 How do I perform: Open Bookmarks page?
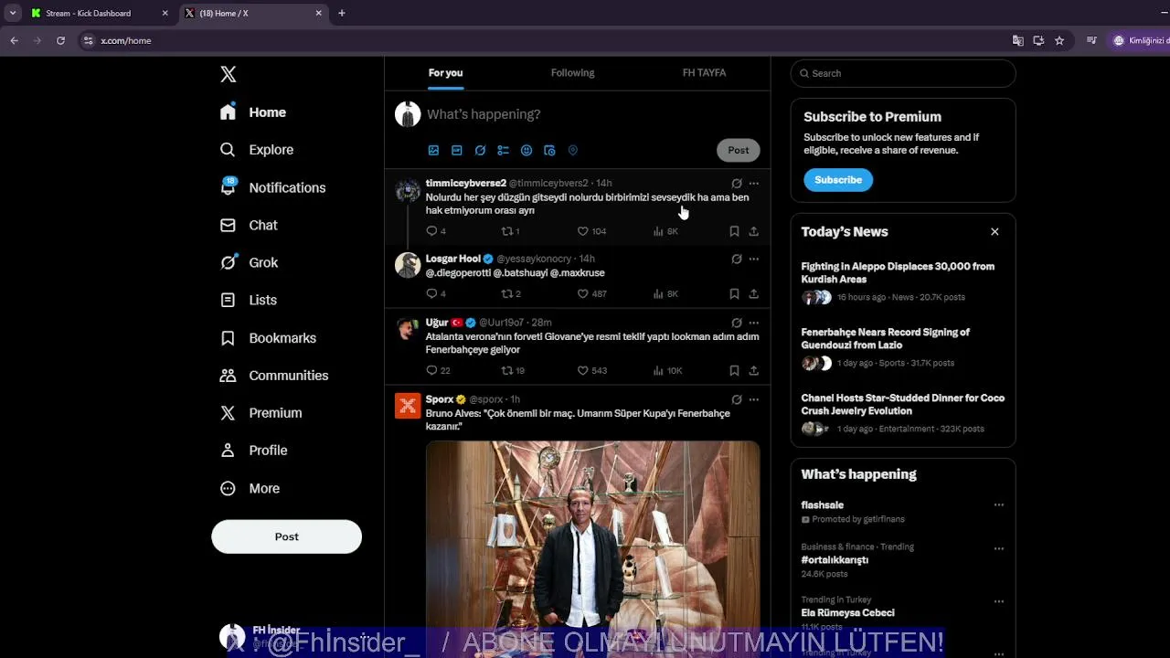(x=268, y=338)
